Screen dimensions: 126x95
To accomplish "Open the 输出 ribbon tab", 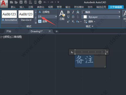I will click(68, 7).
